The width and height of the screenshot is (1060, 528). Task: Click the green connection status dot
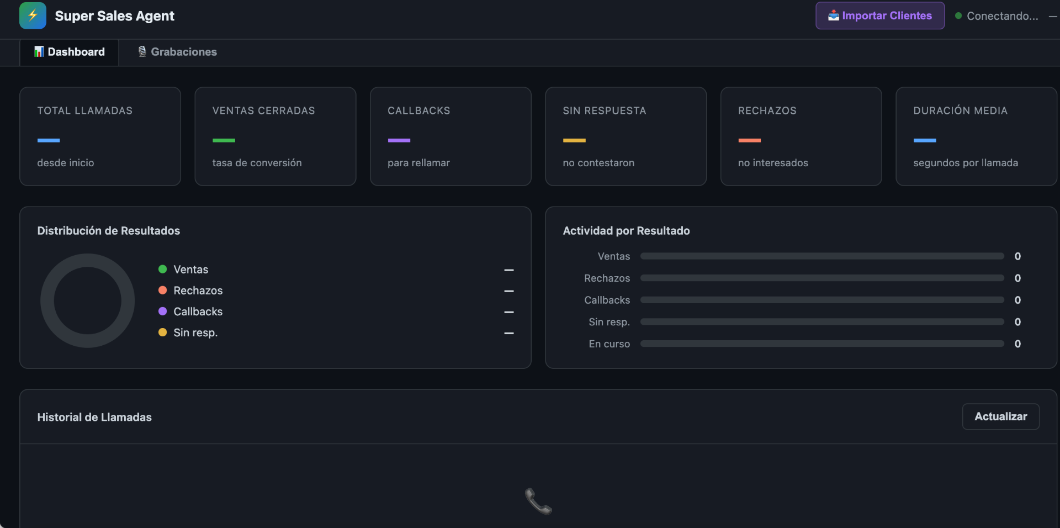point(958,15)
